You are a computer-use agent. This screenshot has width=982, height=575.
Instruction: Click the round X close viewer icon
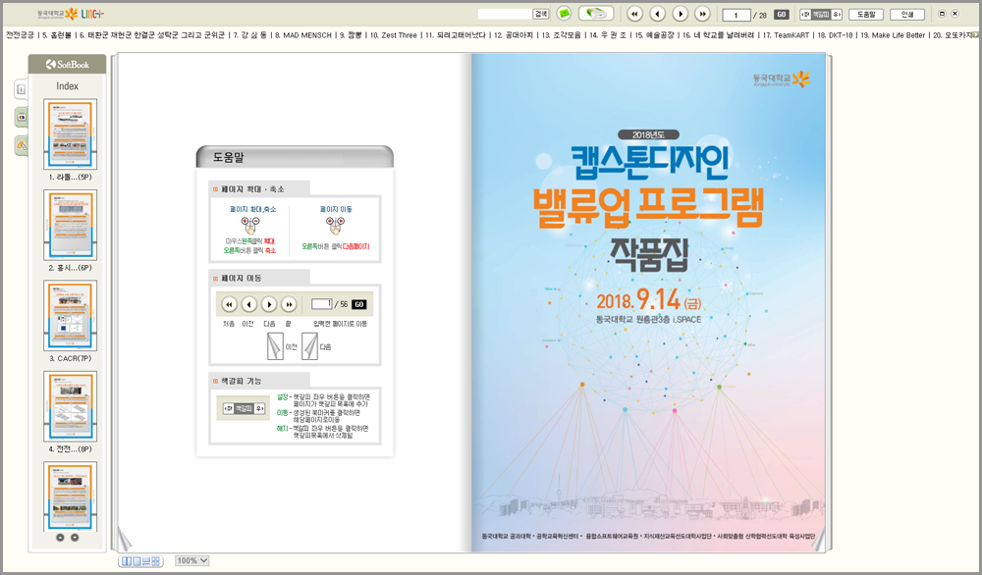pos(955,14)
